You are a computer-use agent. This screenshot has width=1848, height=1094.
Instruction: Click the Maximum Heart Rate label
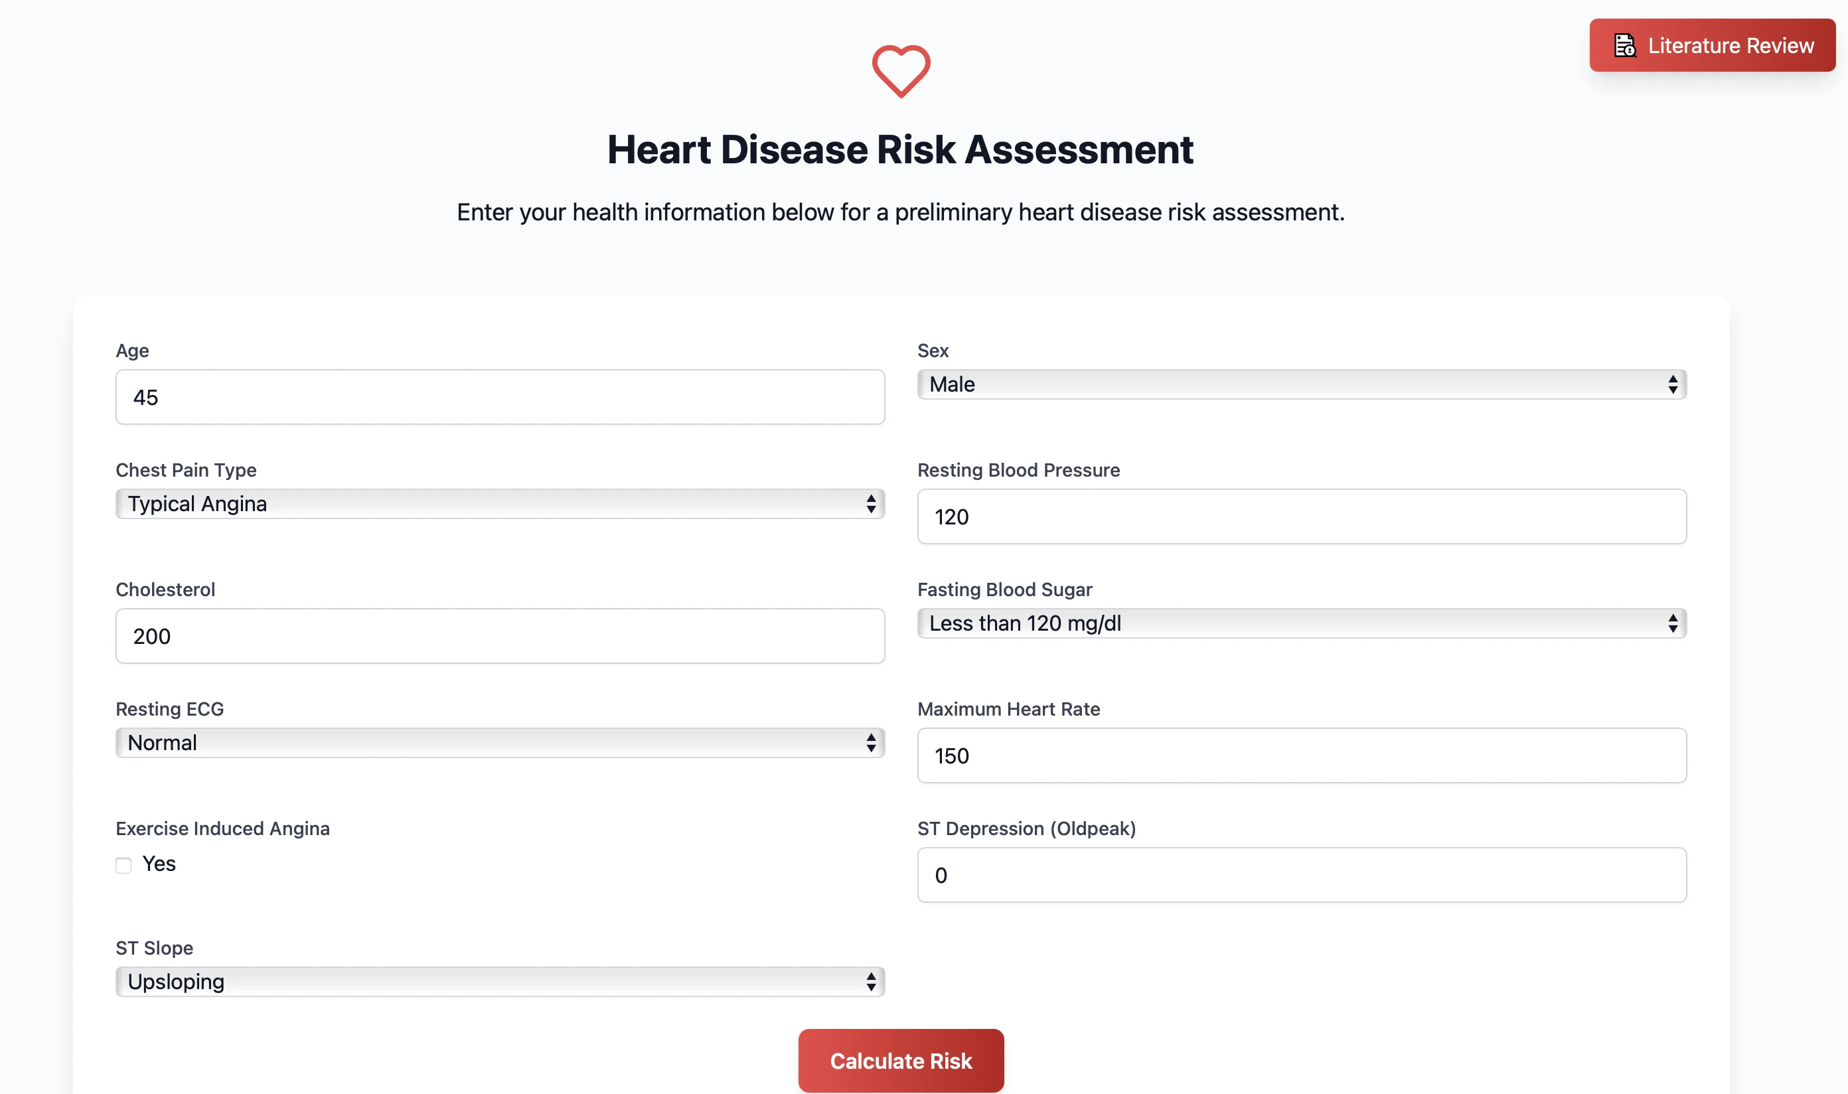[x=1008, y=709]
